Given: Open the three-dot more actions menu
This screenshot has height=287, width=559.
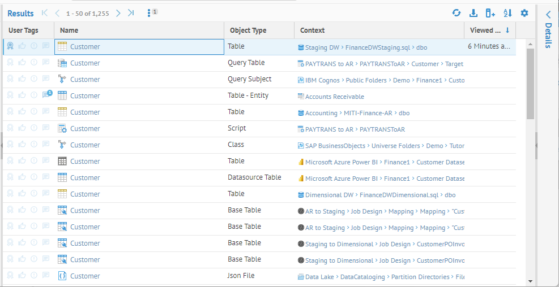Looking at the screenshot, I should pyautogui.click(x=148, y=13).
